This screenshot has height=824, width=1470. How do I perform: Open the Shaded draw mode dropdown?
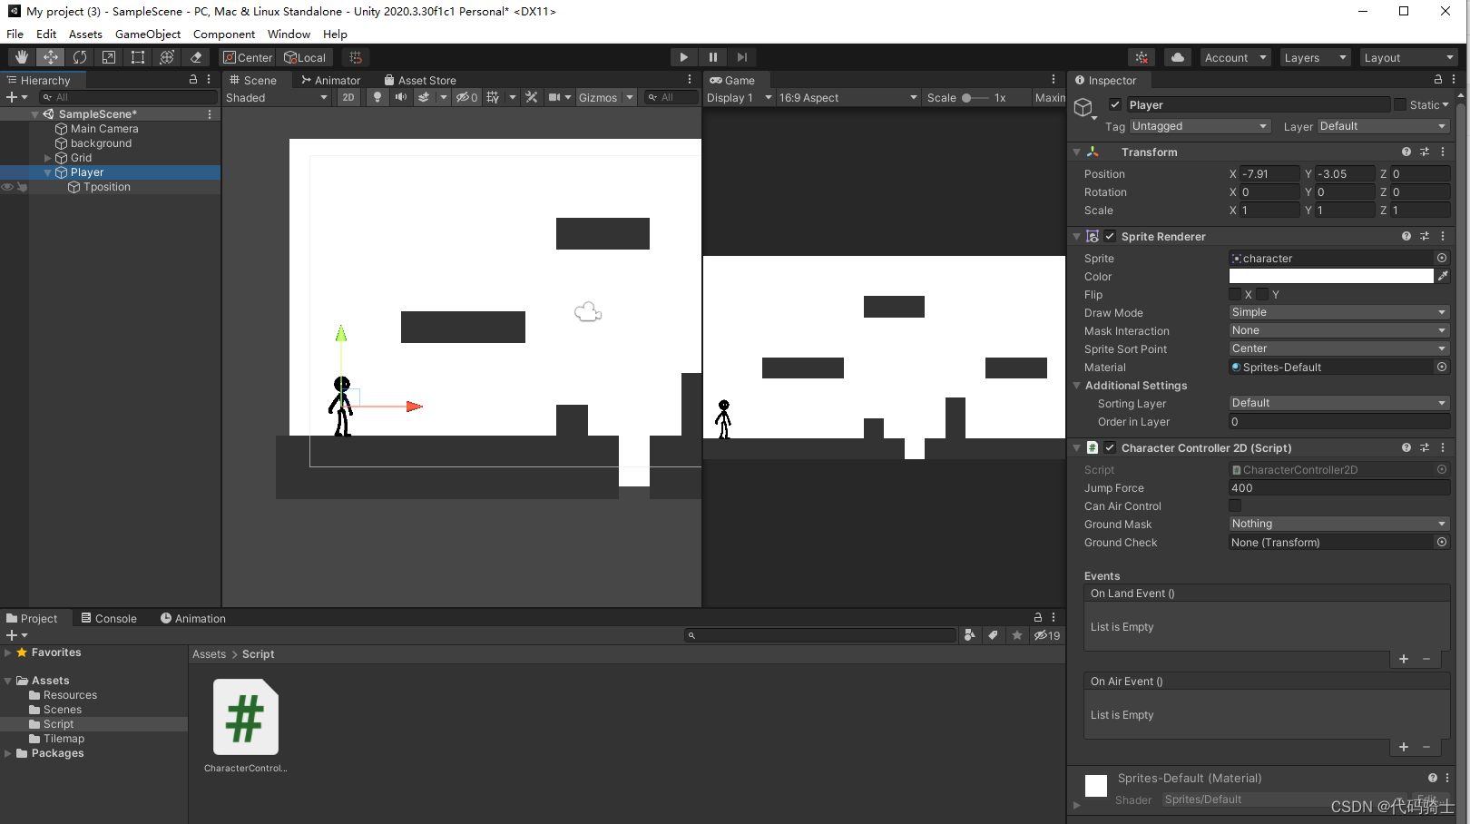pos(277,97)
